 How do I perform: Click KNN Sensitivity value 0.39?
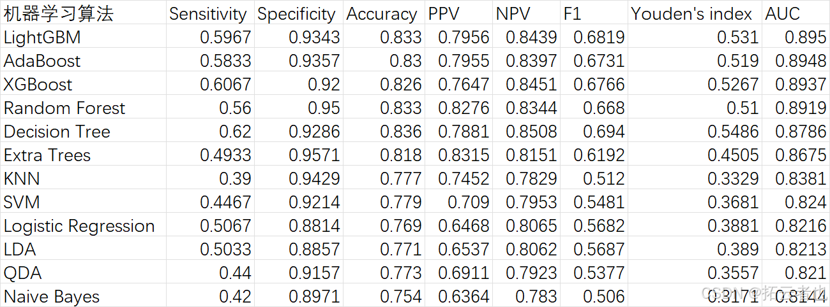click(210, 178)
